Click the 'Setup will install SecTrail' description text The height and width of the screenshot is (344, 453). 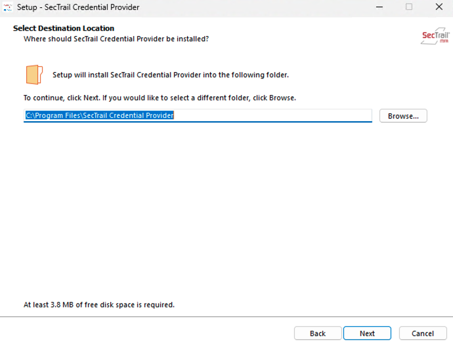pos(171,75)
